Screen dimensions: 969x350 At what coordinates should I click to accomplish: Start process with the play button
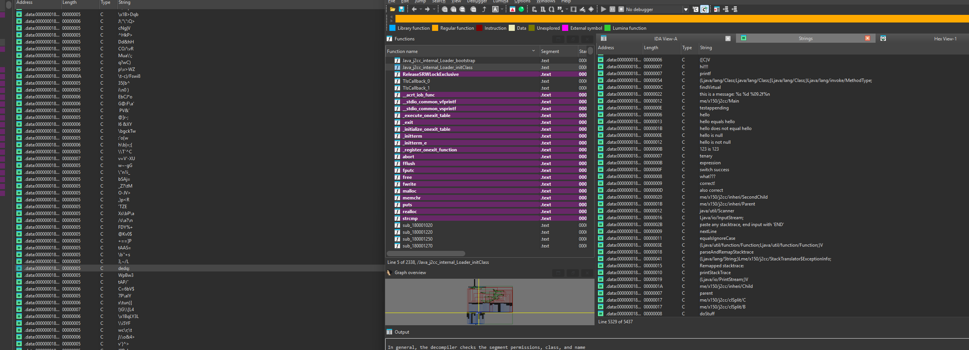pyautogui.click(x=603, y=10)
